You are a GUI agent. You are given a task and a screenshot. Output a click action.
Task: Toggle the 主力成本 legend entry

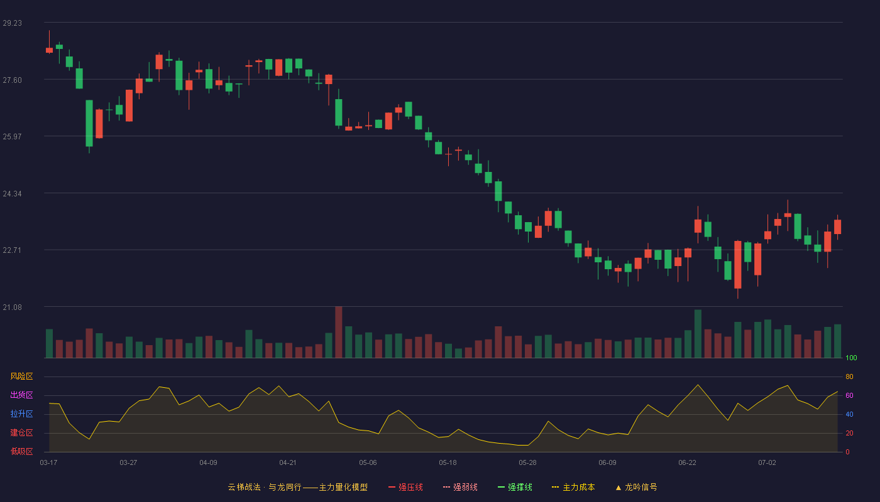point(573,487)
